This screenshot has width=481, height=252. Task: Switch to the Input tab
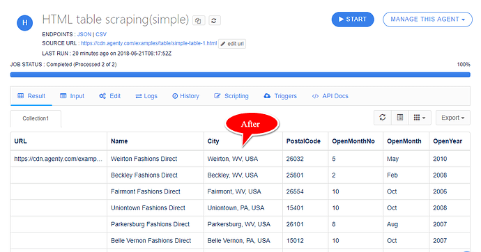coord(72,96)
